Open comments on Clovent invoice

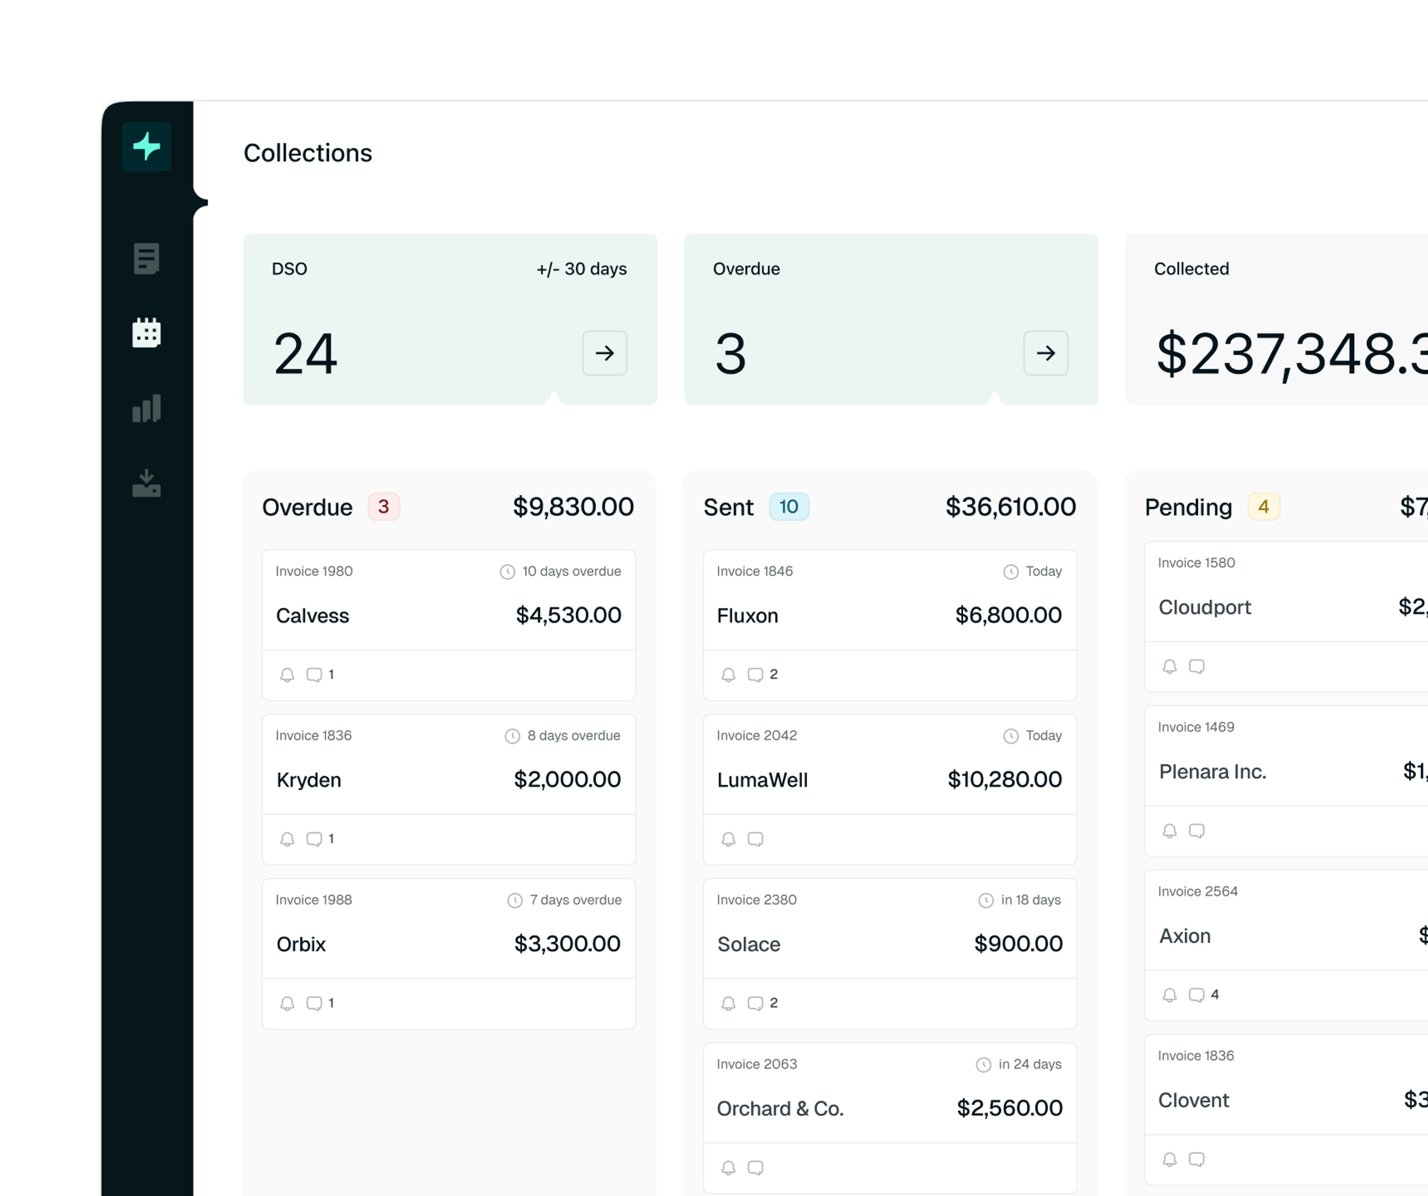pos(1197,1160)
